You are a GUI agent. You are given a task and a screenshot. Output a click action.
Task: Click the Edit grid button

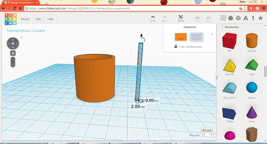pos(207,130)
